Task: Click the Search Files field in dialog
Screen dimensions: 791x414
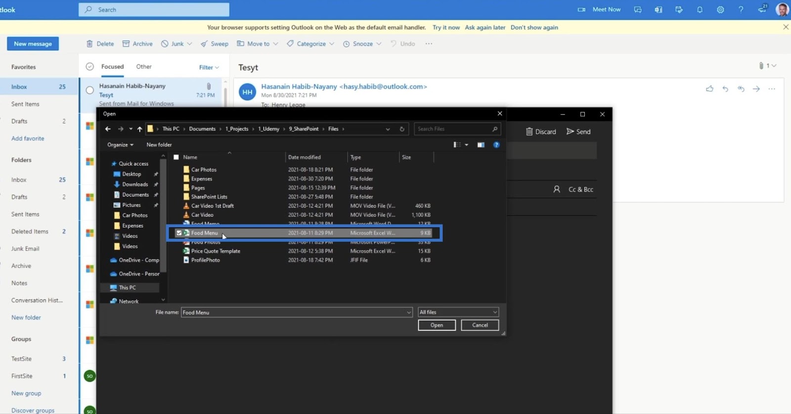Action: (457, 129)
